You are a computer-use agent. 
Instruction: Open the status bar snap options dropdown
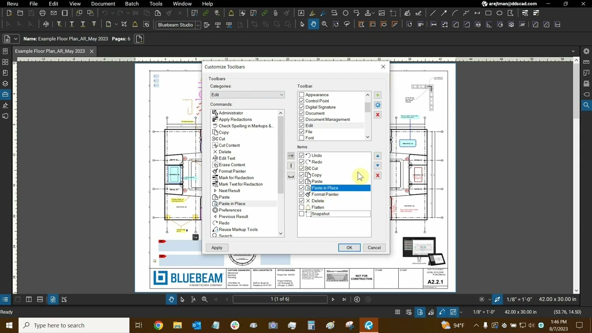tap(461, 312)
